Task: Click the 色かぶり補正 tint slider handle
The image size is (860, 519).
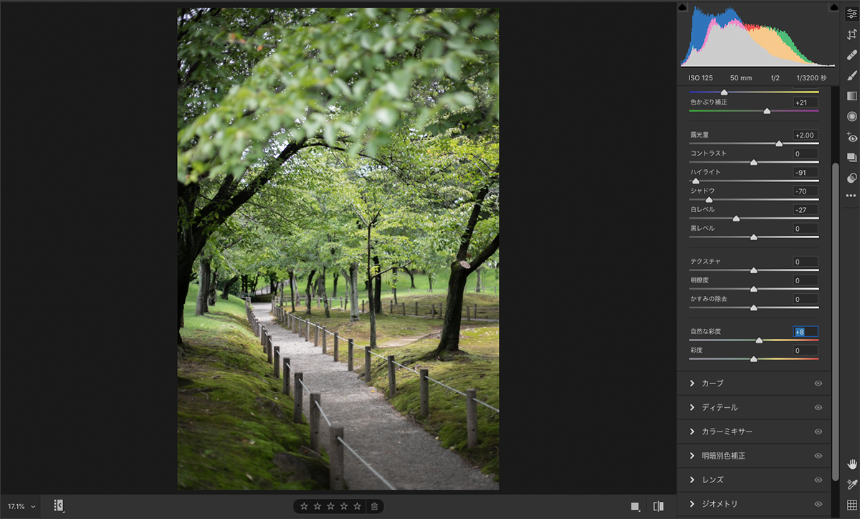Action: tap(767, 111)
